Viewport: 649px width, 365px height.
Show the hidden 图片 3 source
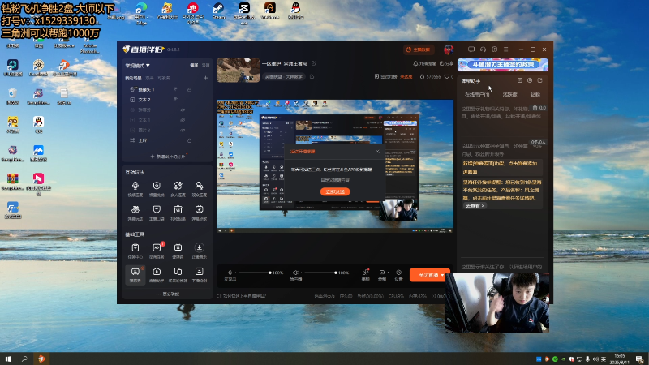183,130
